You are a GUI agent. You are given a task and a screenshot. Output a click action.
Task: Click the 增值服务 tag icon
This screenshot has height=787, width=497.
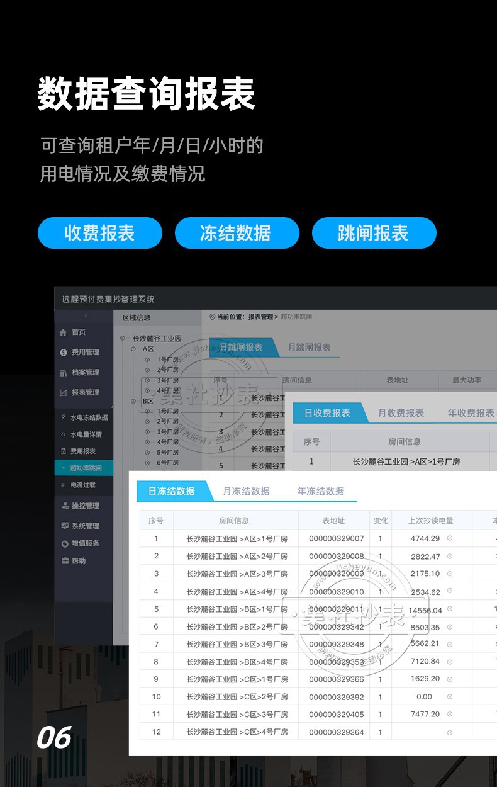point(65,543)
